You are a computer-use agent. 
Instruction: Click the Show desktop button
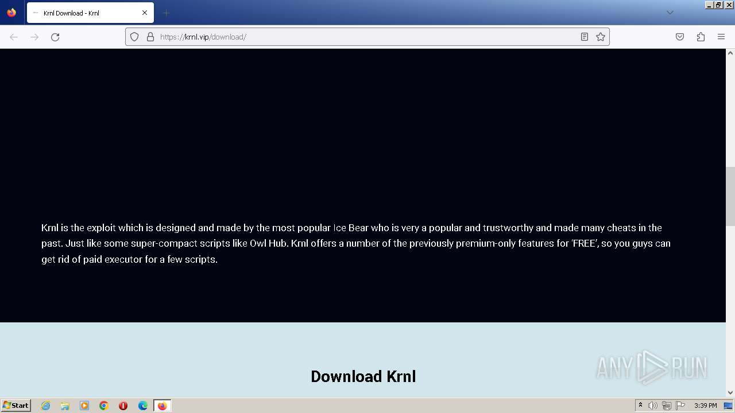pos(728,406)
